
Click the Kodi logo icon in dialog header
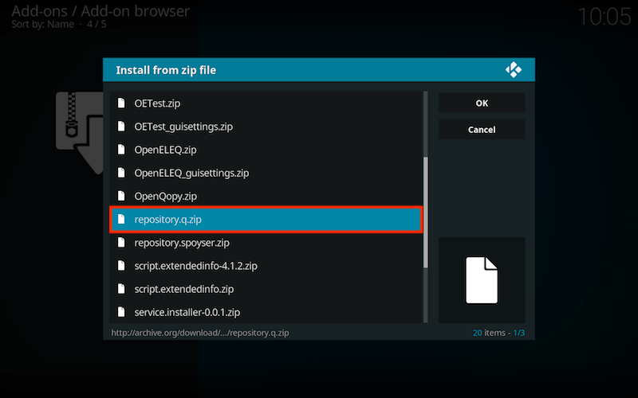[514, 70]
